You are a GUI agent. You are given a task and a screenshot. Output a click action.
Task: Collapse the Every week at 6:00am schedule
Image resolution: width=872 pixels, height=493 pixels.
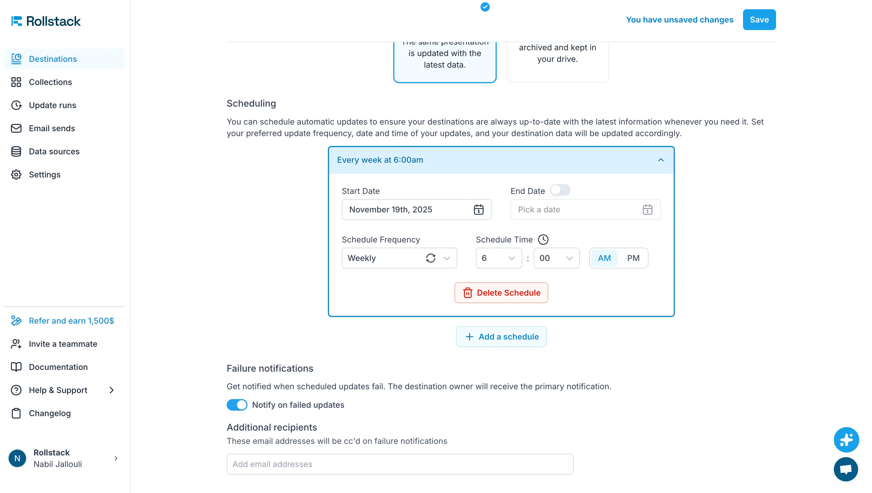coord(660,160)
